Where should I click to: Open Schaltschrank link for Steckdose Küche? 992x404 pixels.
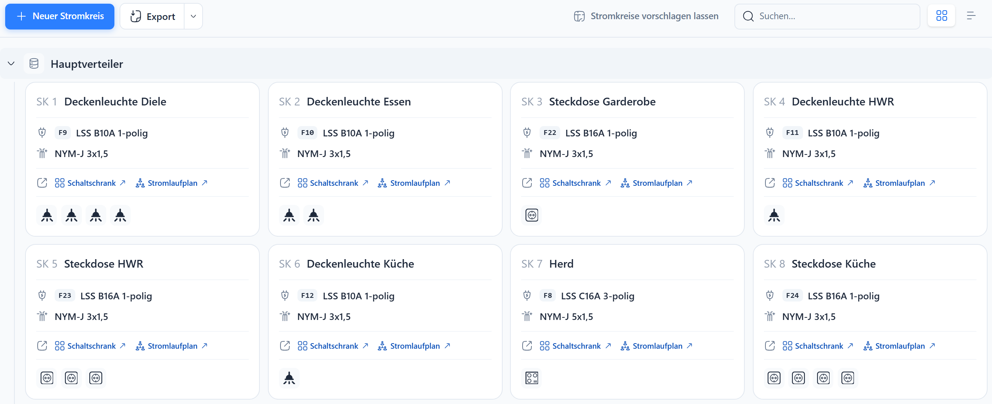818,346
